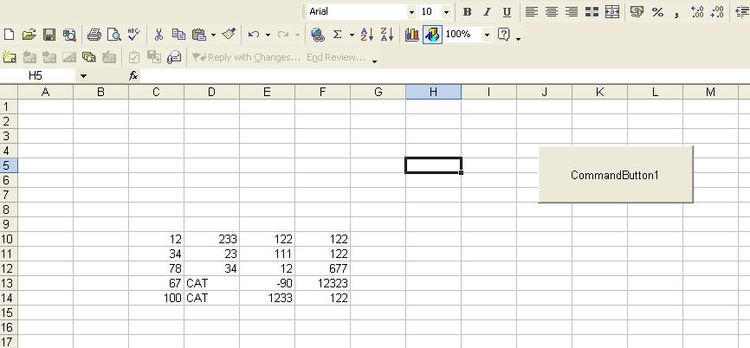Click the Format Painter brush
The height and width of the screenshot is (348, 750).
tap(229, 35)
